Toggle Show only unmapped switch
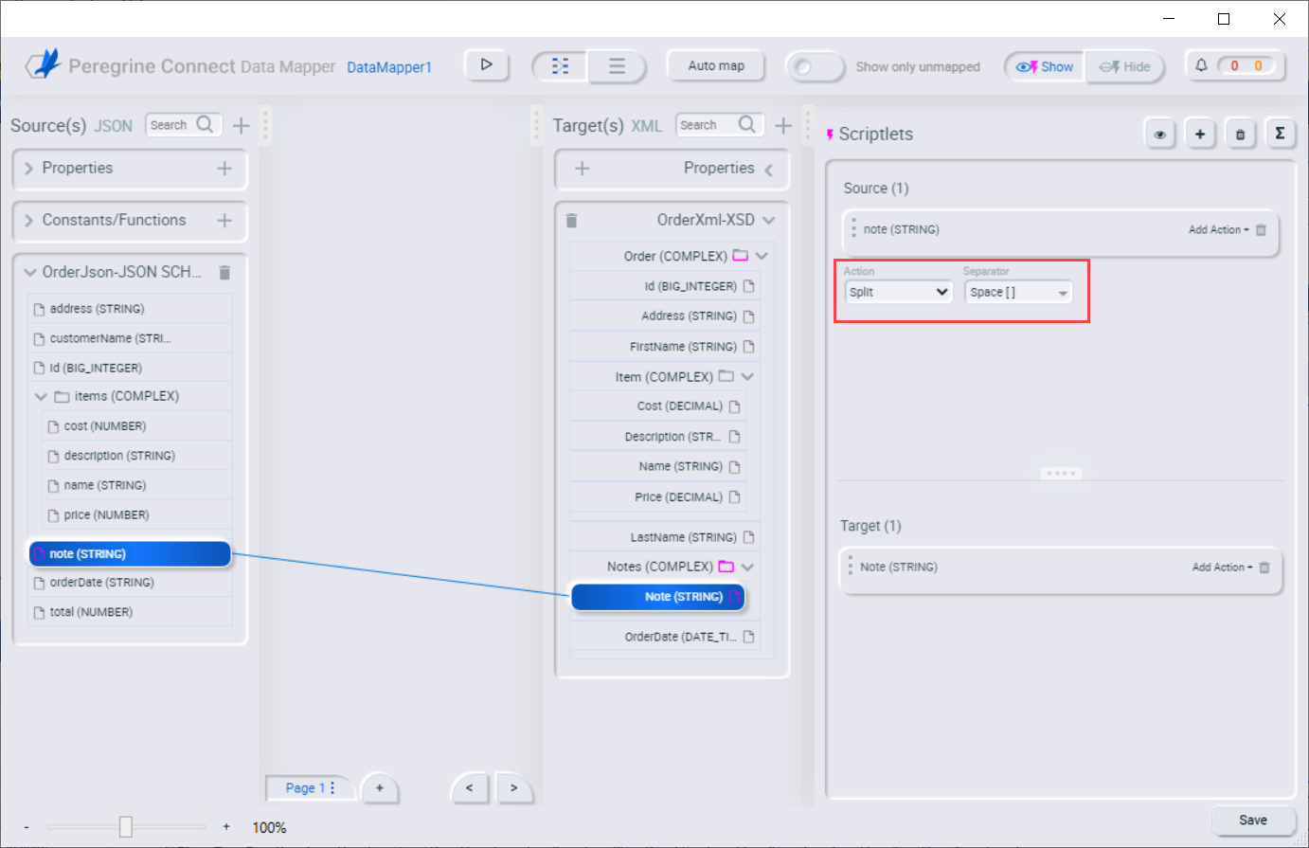1309x848 pixels. (x=815, y=66)
